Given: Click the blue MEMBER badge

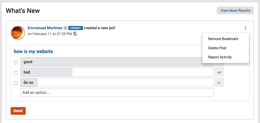Looking at the screenshot, I should coord(75,28).
